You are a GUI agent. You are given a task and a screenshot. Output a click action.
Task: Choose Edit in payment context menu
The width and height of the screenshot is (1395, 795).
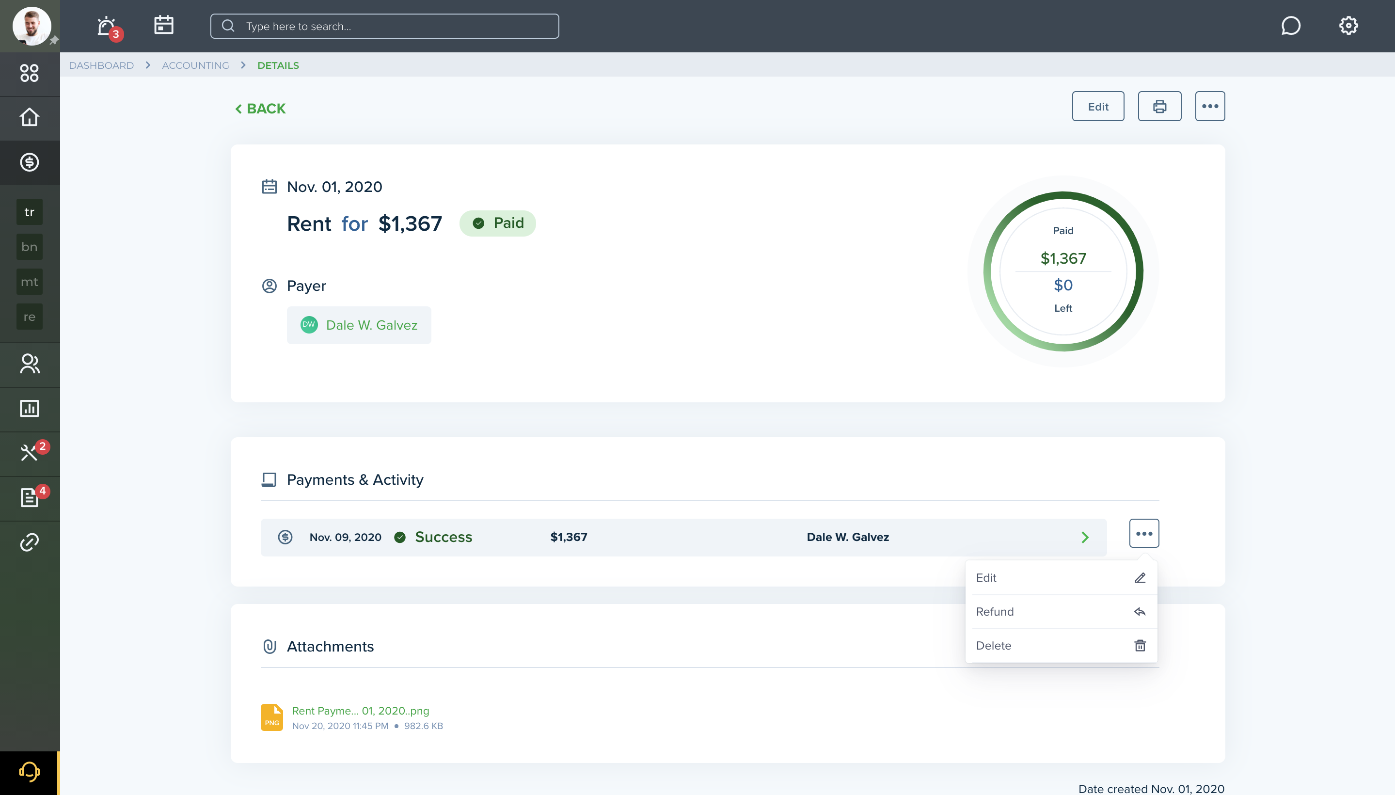pos(1061,578)
